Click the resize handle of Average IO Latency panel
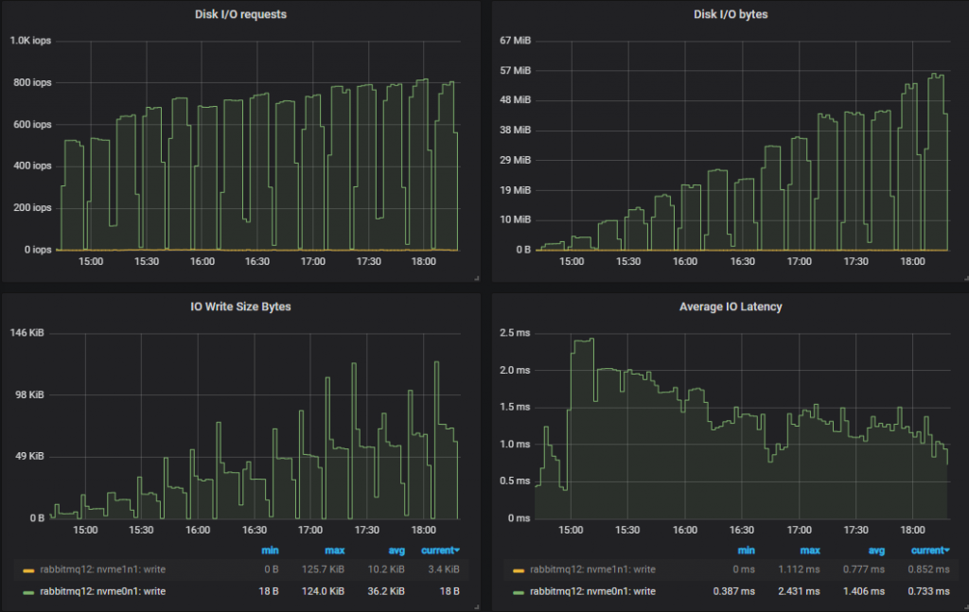Image resolution: width=969 pixels, height=612 pixels. [963, 606]
